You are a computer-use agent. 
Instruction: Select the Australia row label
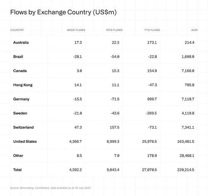[21, 42]
